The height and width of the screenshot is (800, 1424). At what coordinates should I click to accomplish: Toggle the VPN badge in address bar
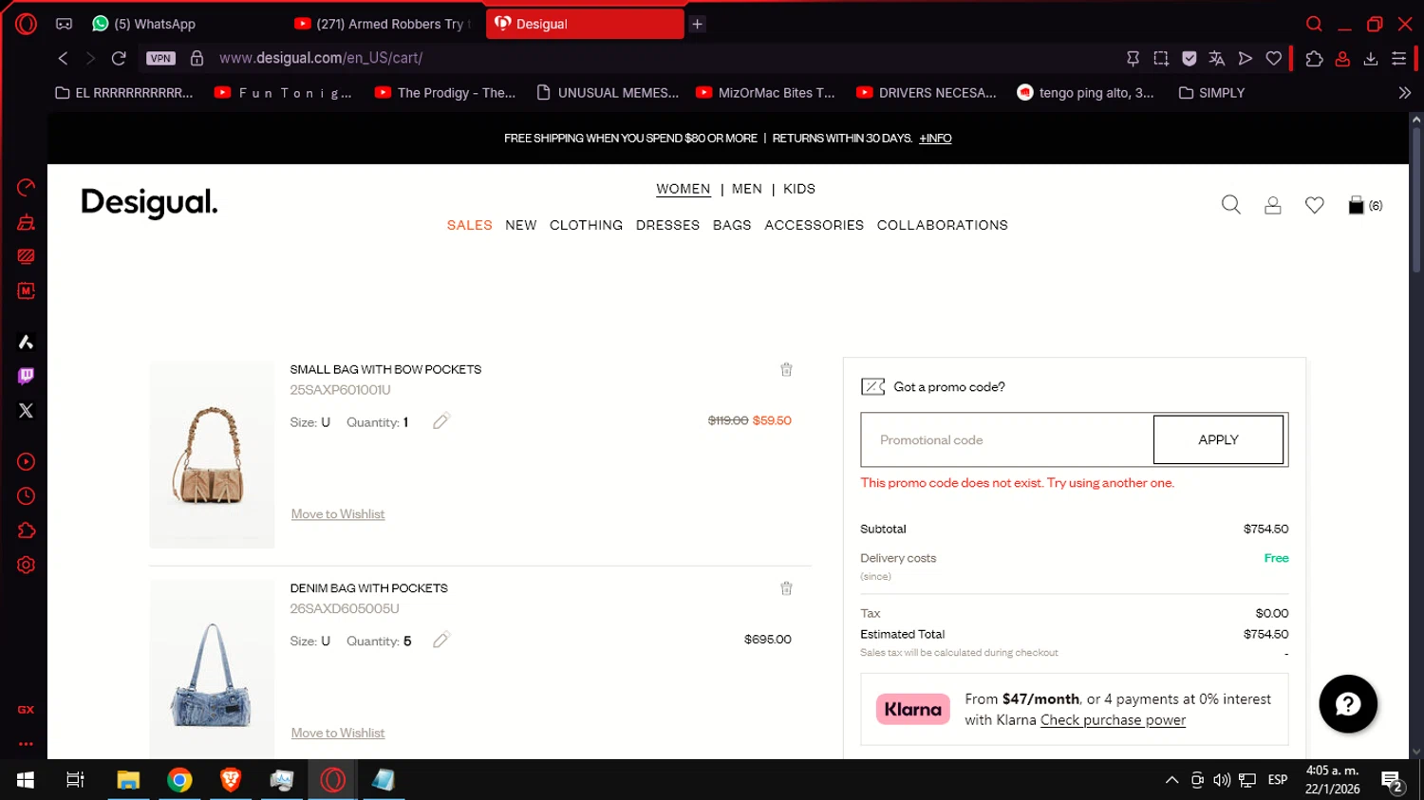[160, 58]
